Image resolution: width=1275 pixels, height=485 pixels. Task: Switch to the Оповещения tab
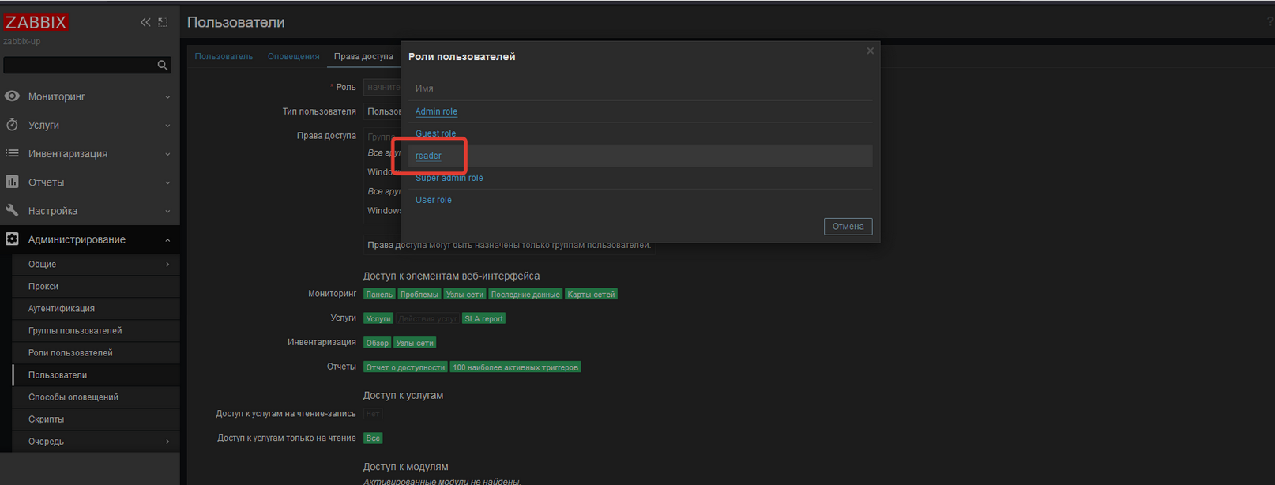293,56
